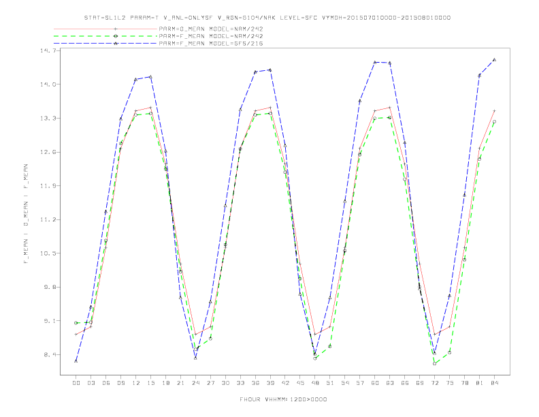Click the vertical axis label F_MEAN | O_MEAN | F_MEAN
Screen dimensions: 539x417
26,214
